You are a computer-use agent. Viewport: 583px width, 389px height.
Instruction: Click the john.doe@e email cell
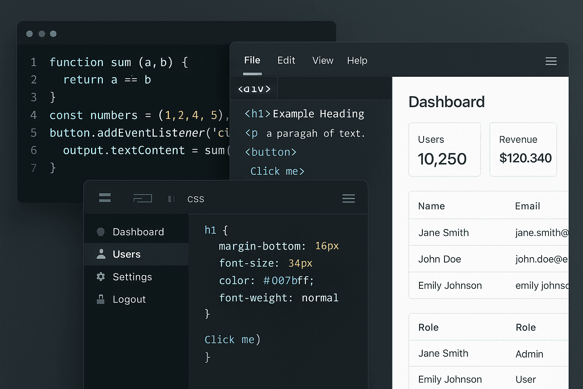542,259
